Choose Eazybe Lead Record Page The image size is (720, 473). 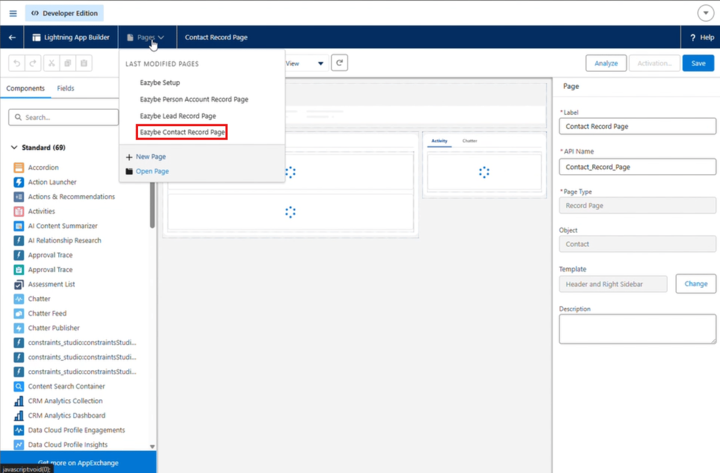click(x=178, y=116)
